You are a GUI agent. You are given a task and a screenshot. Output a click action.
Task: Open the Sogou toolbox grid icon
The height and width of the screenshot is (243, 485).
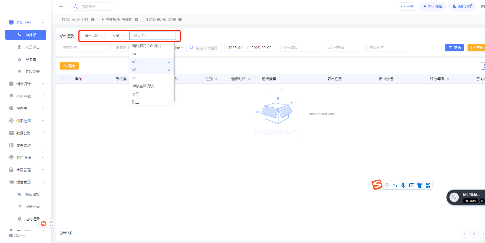(428, 185)
